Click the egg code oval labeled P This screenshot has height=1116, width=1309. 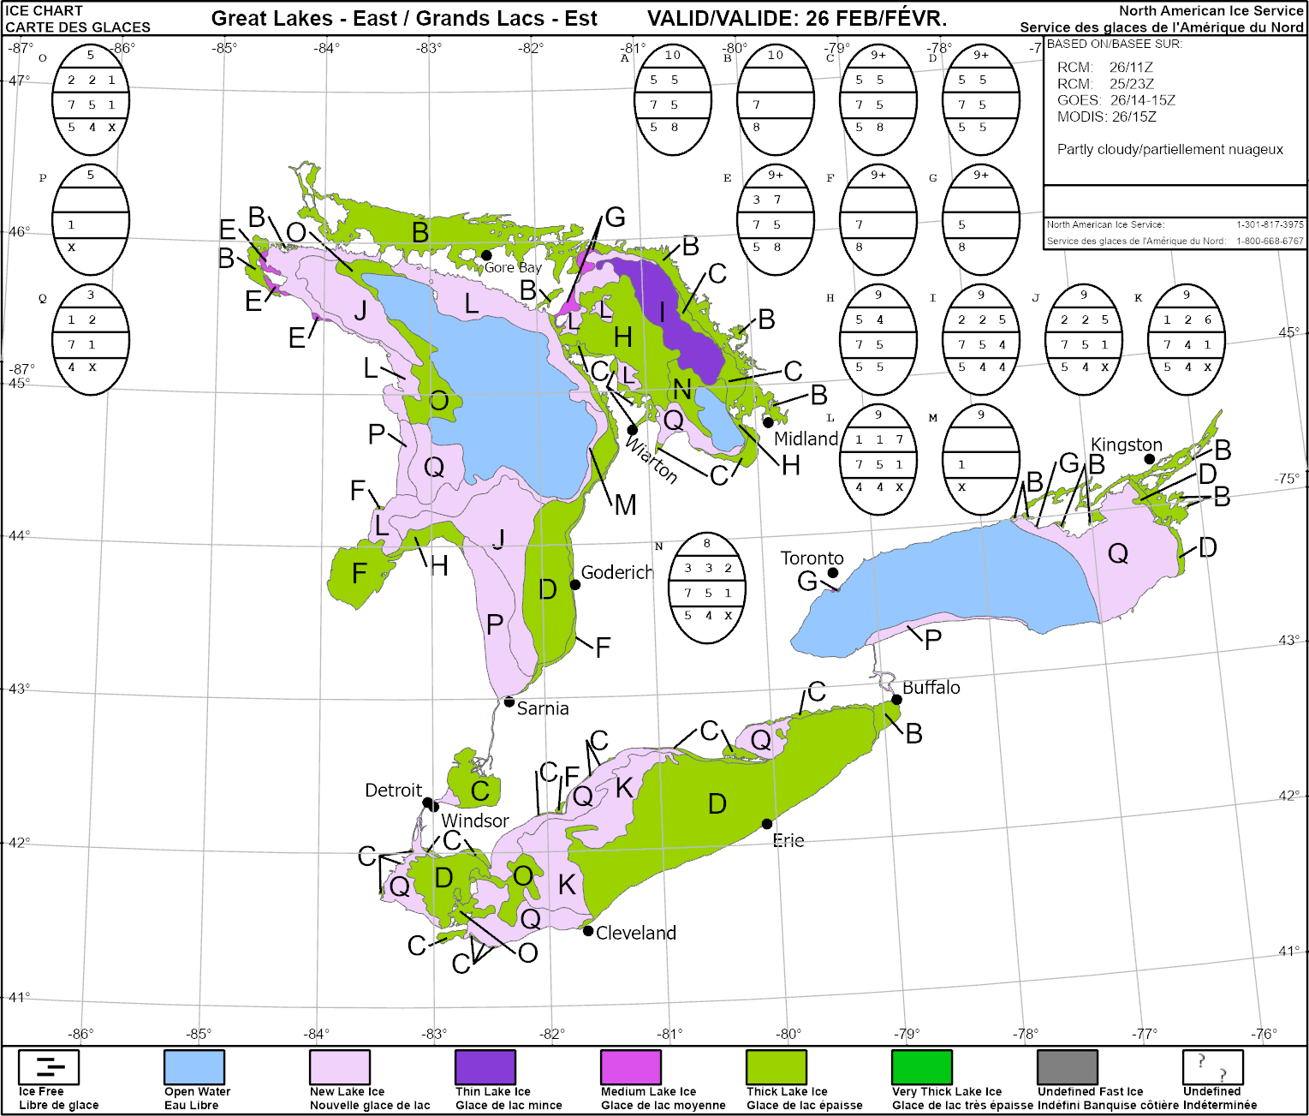click(x=91, y=220)
